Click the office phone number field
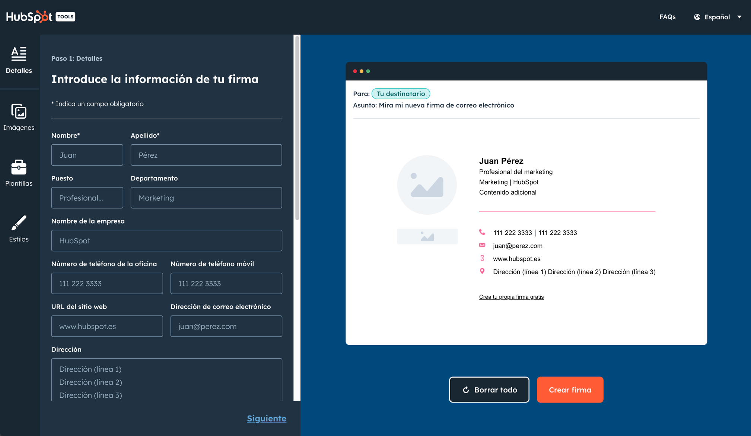Screen dimensions: 751x436 tap(107, 283)
